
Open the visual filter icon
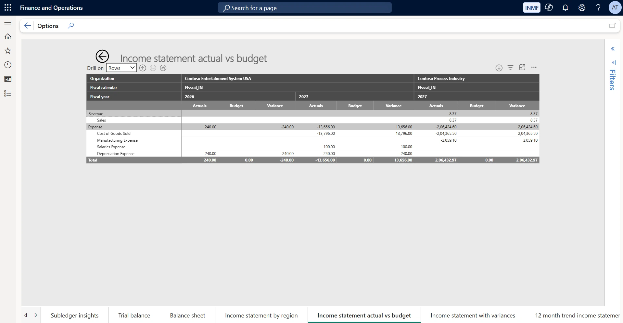click(x=511, y=68)
